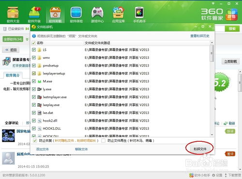Click the 360 软件管家 colorful logo
The height and width of the screenshot is (179, 242).
(232, 14)
